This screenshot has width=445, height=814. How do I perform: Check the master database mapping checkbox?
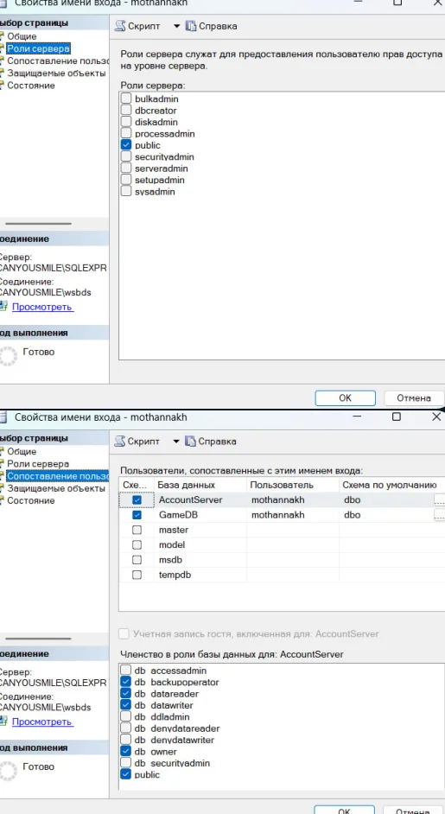click(137, 530)
